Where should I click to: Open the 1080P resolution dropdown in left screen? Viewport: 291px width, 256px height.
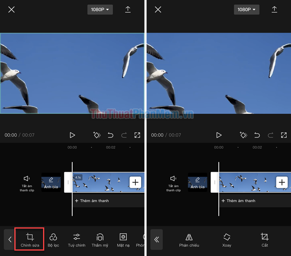click(100, 10)
